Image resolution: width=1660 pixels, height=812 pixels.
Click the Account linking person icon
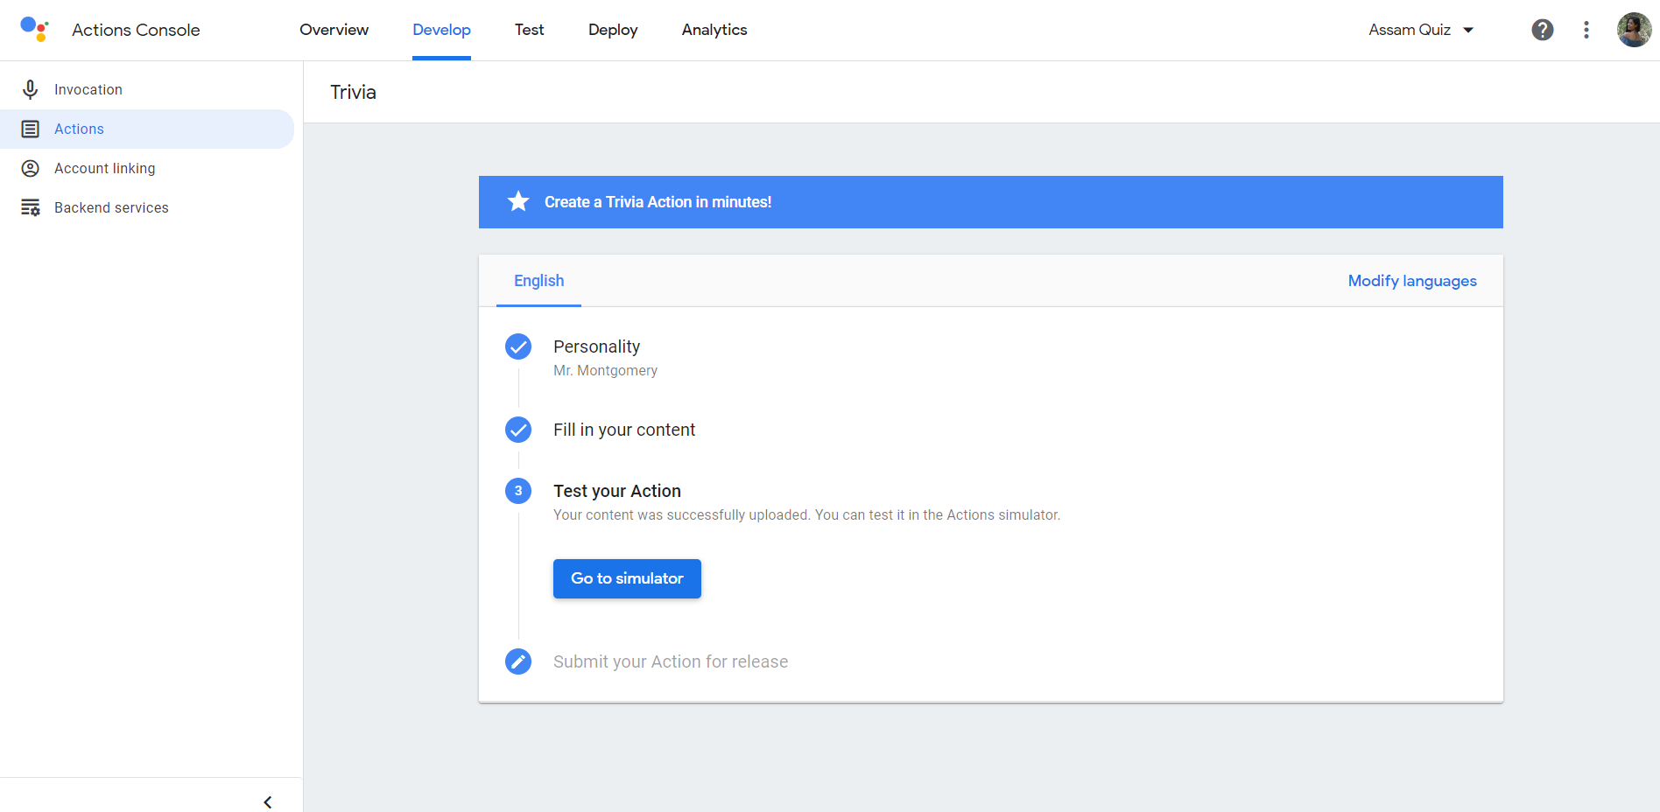point(31,168)
